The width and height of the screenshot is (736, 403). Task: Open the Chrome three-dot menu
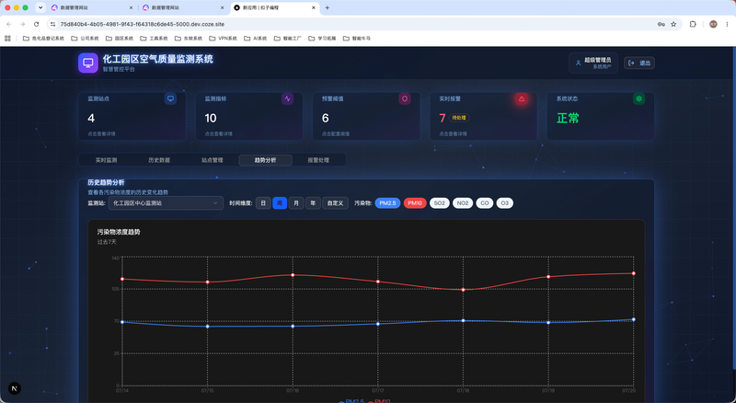(x=728, y=24)
